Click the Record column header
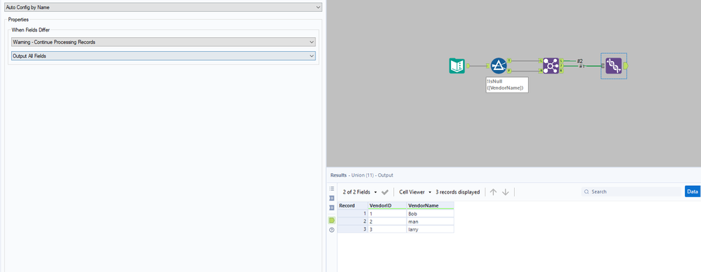The image size is (701, 272). 353,205
